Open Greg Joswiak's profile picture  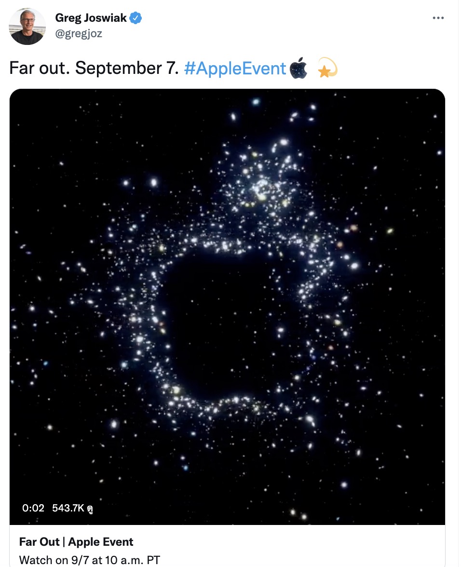(27, 27)
